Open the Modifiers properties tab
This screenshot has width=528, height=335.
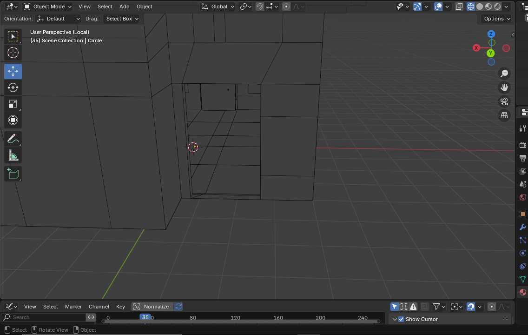point(522,227)
